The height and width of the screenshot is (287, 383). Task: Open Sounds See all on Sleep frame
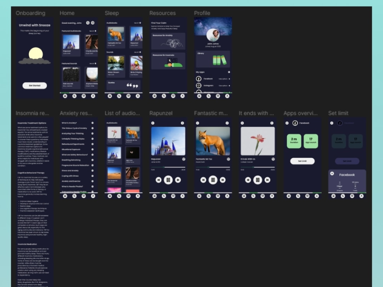(x=137, y=52)
